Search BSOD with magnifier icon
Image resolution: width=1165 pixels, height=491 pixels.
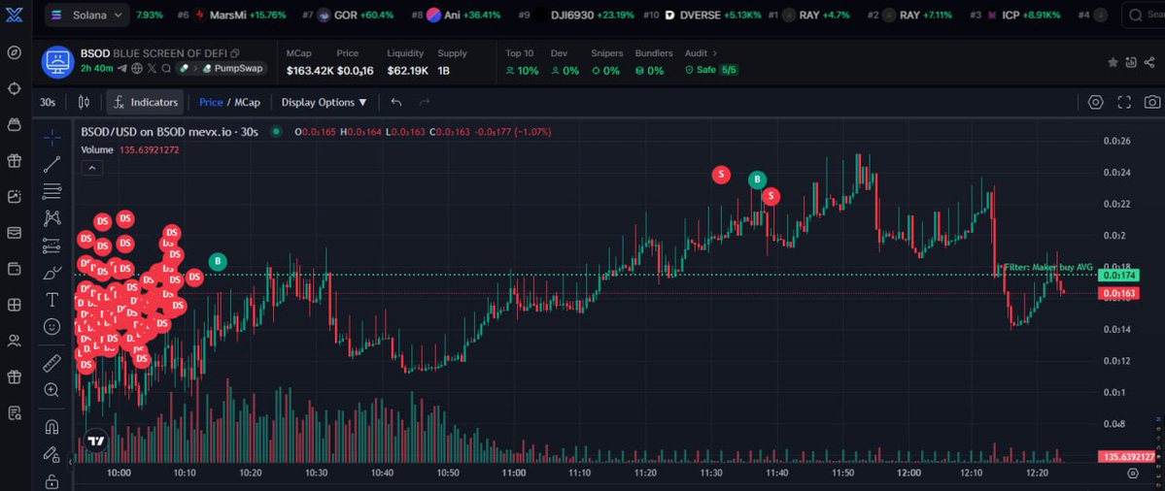coord(165,68)
